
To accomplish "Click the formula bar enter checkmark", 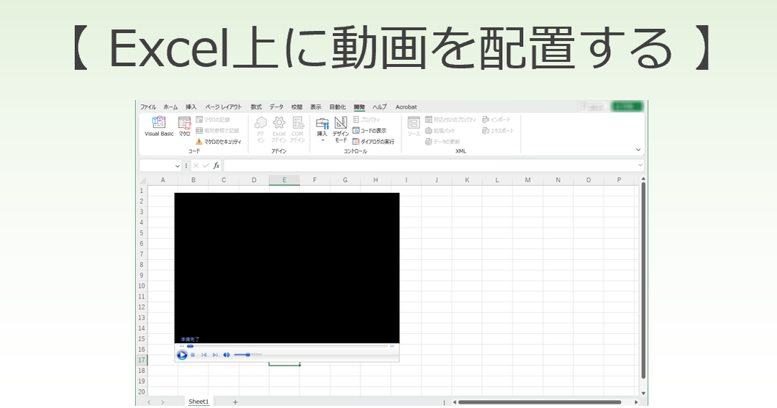I will (x=206, y=166).
